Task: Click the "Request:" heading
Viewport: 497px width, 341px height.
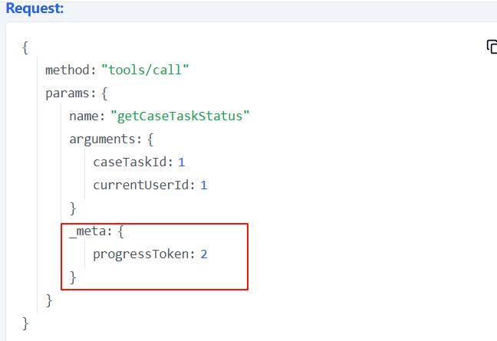Action: point(35,8)
